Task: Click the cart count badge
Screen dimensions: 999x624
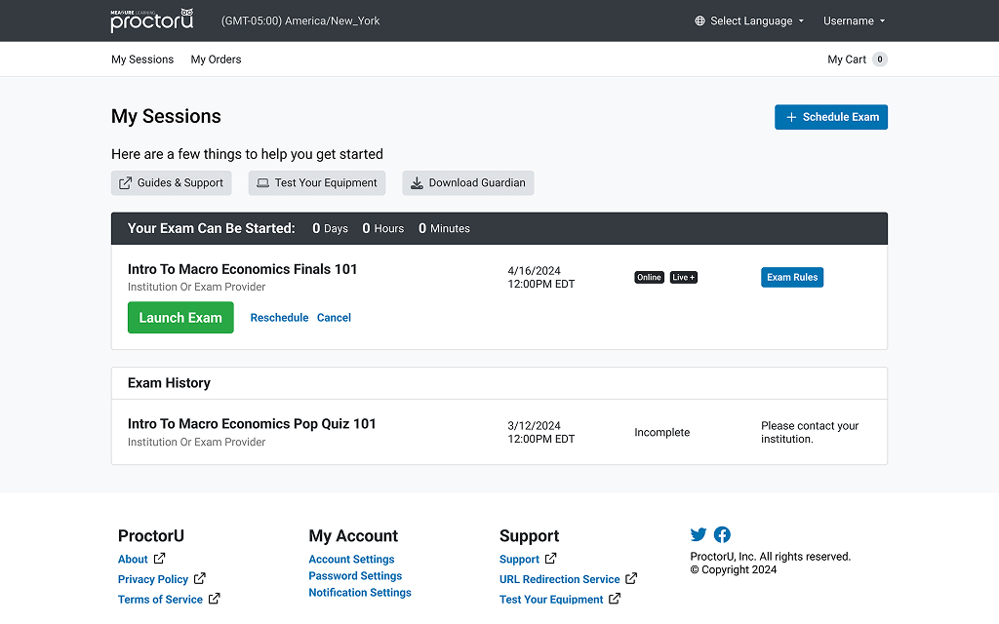Action: pos(880,59)
